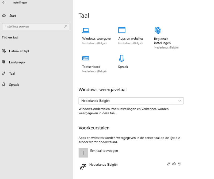Viewport: 214px width, 179px height.
Task: Click the handwriting feature icon
Action: pos(174,164)
